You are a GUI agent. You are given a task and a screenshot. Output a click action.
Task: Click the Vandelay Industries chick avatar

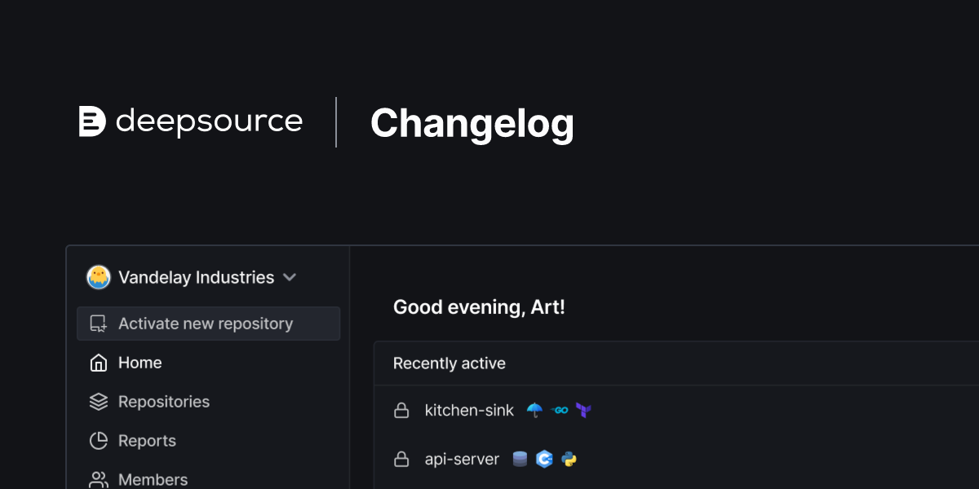pos(98,277)
